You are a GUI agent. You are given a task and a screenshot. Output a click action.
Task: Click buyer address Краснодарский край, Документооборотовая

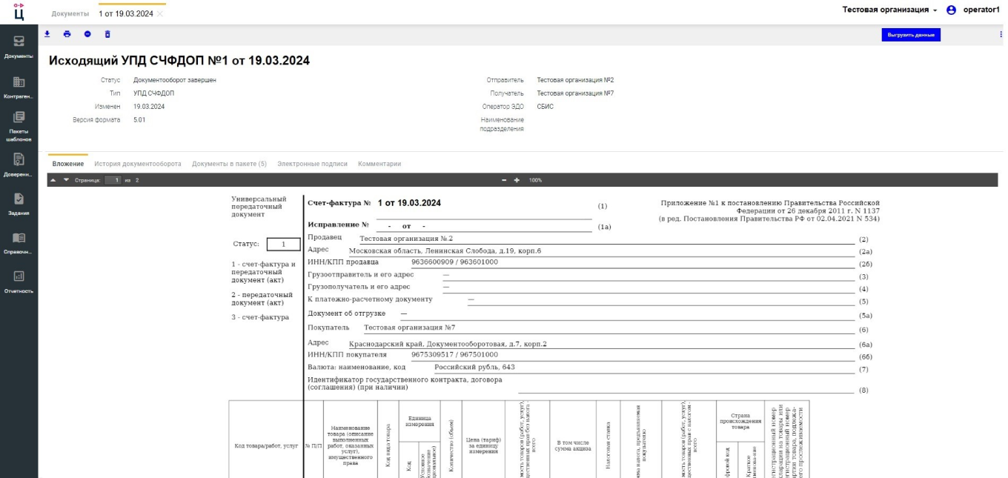pos(448,345)
